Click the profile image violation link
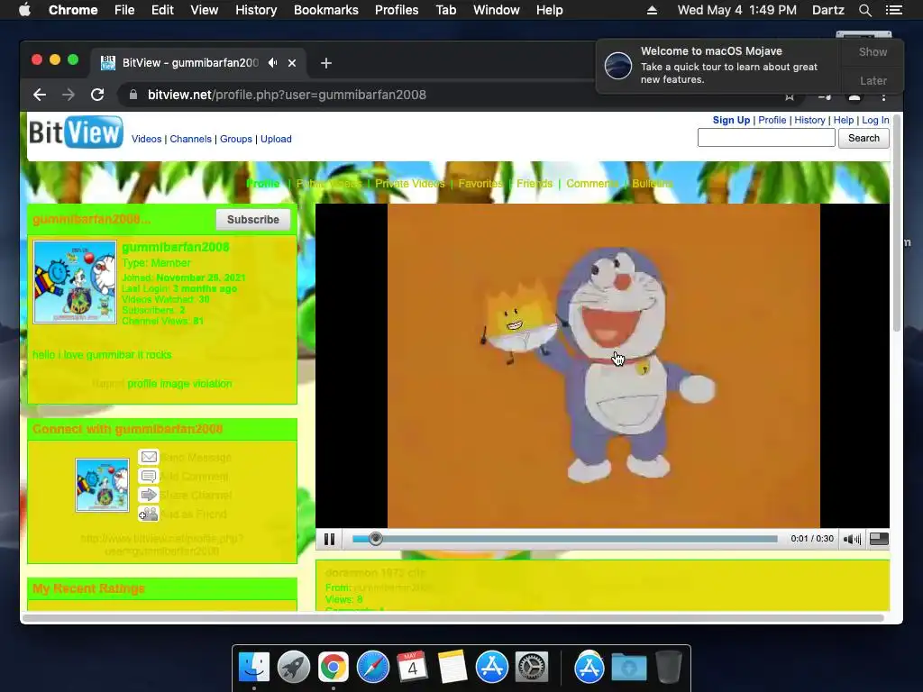 tap(179, 384)
